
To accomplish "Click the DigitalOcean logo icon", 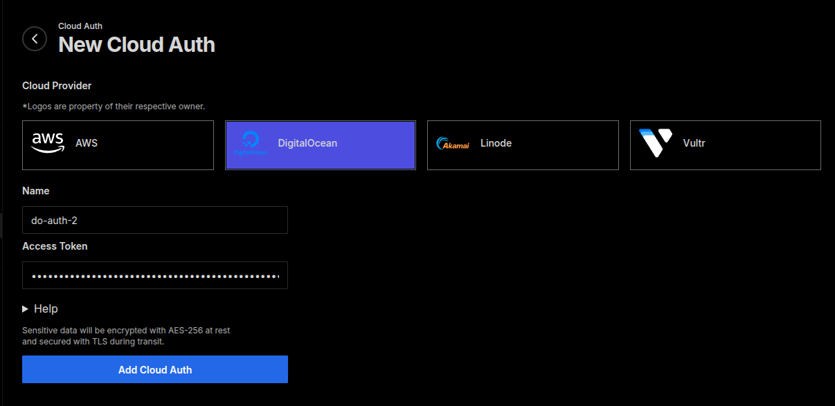I will click(x=251, y=142).
